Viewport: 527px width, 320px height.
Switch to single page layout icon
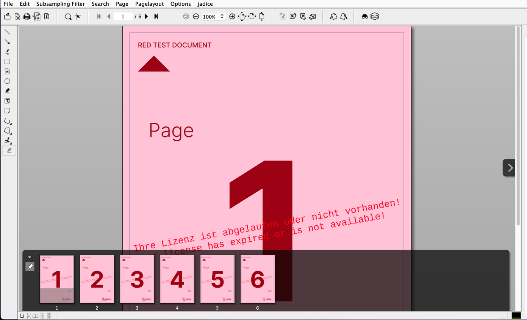22,316
